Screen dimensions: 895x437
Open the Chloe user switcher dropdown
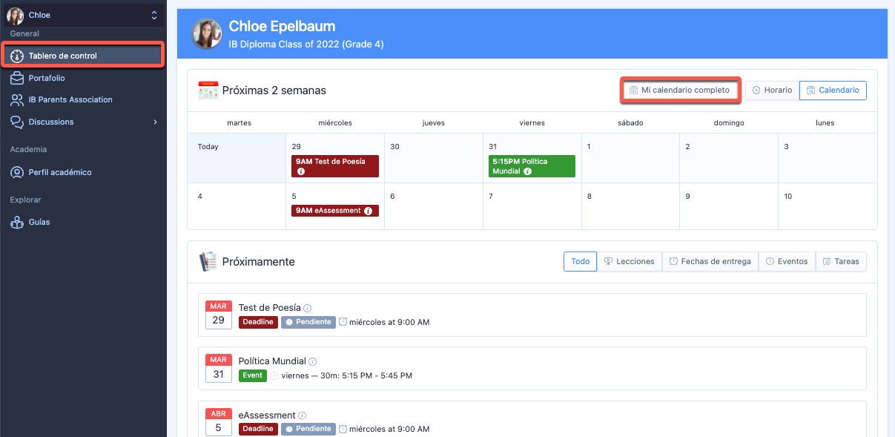83,15
